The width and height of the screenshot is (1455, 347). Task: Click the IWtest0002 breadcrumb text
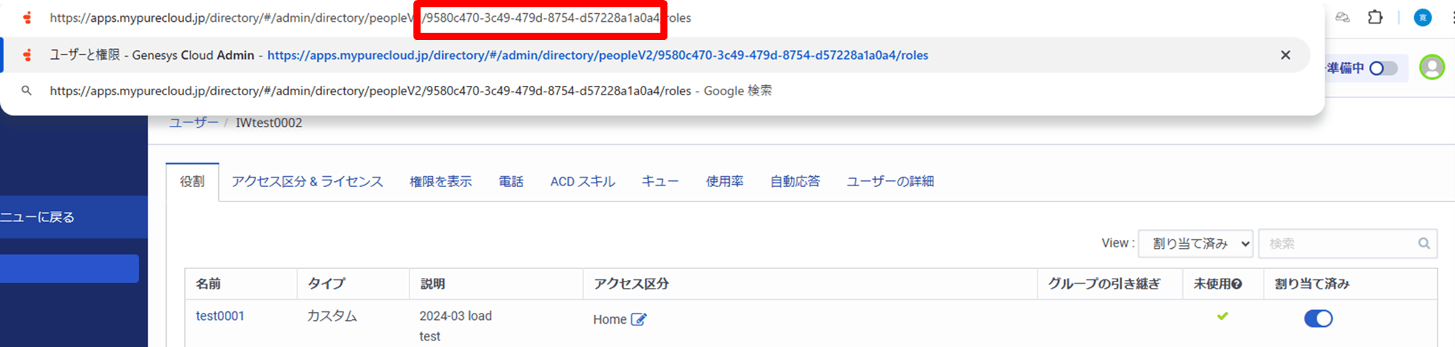(x=268, y=122)
